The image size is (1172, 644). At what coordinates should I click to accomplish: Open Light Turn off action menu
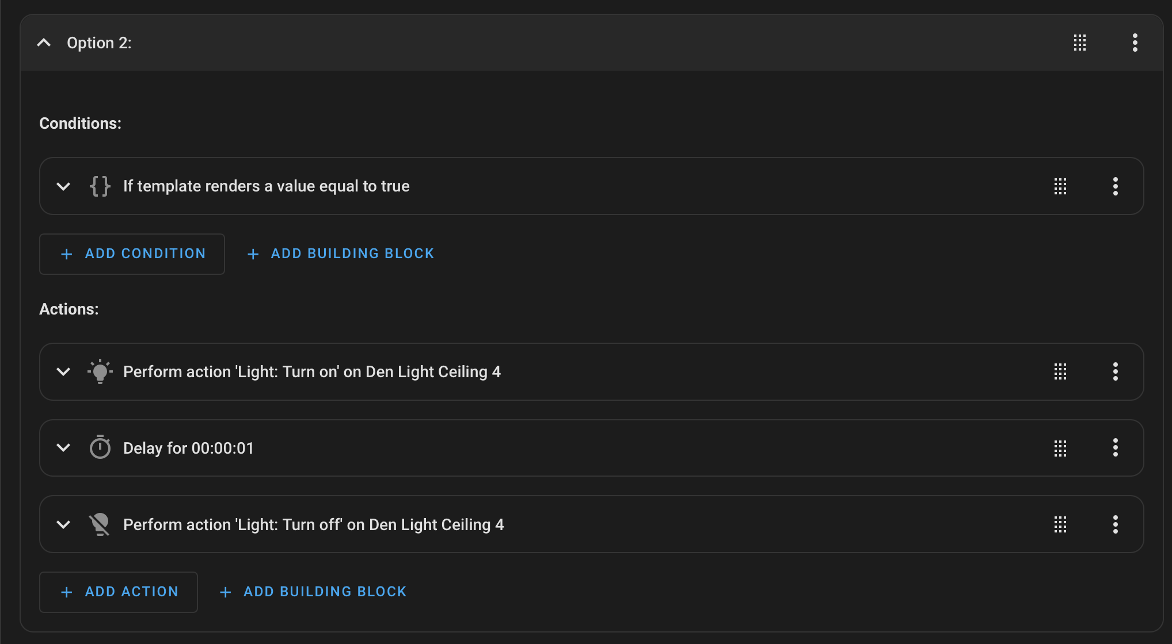tap(1115, 524)
